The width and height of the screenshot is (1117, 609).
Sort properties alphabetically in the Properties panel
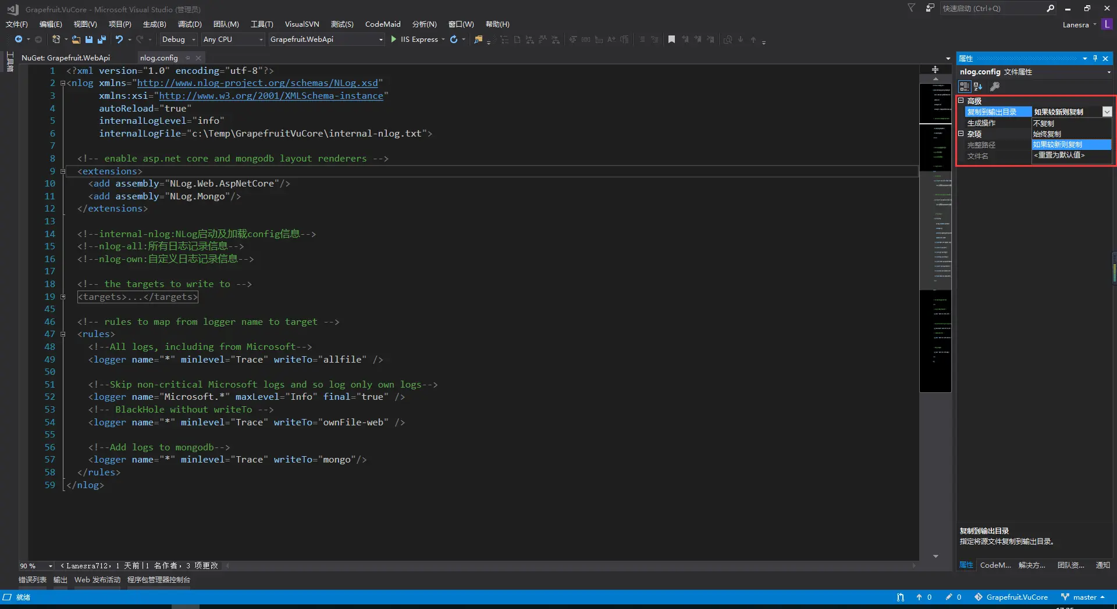(x=977, y=87)
